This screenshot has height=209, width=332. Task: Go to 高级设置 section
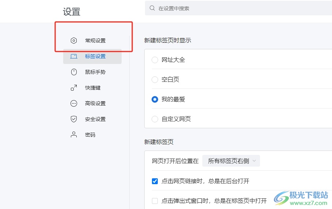(95, 103)
